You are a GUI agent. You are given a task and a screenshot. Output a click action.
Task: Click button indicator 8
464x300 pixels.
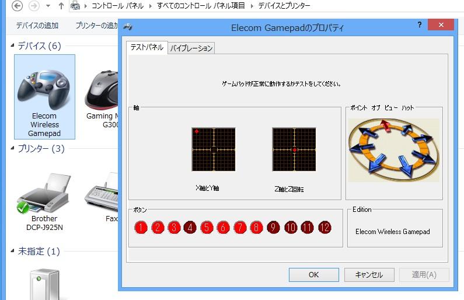(x=256, y=228)
